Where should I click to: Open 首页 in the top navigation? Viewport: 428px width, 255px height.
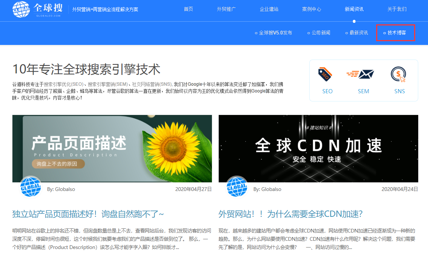pos(188,9)
